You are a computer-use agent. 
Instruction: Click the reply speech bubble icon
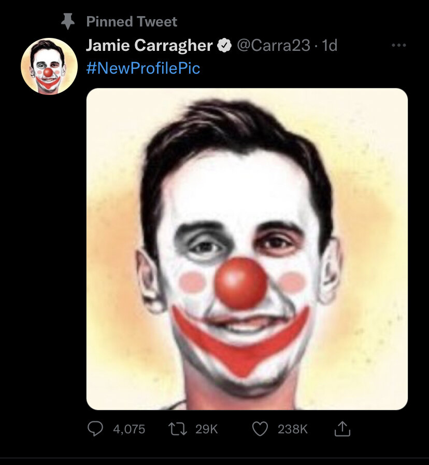pos(95,429)
